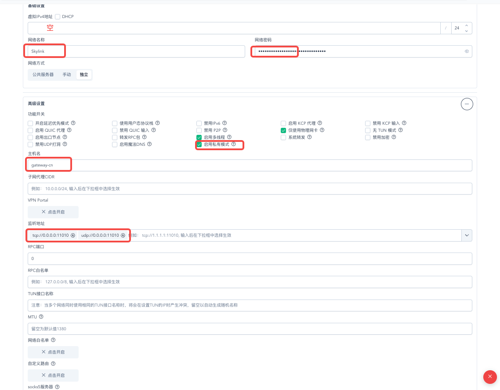Remove udp://0.0.0.0:11010 listener chip

pyautogui.click(x=123, y=235)
